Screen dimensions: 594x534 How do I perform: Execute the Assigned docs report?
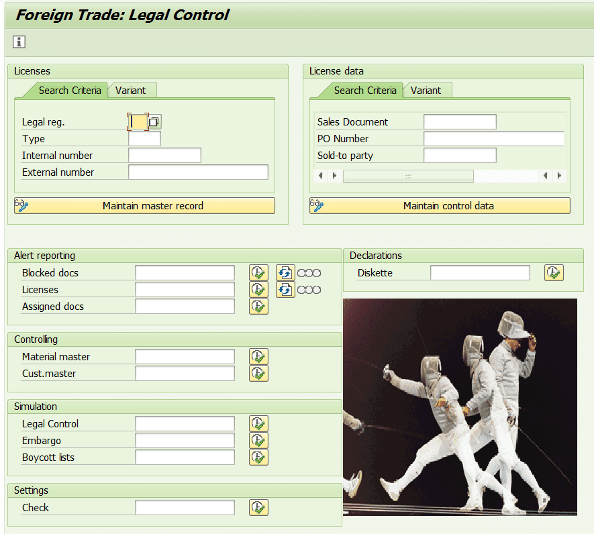pyautogui.click(x=258, y=307)
